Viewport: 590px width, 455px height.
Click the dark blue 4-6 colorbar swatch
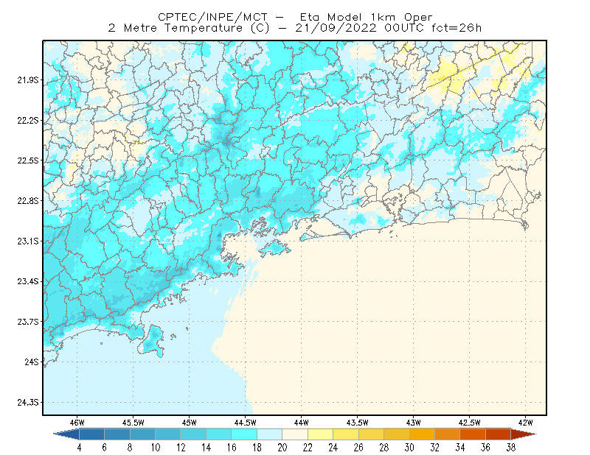tap(91, 434)
